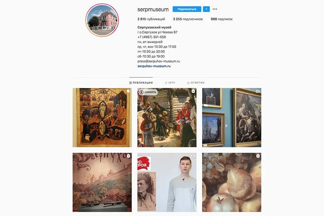Screen dimensions: 324x216
Task: Open the 986 подписок following list
Action: click(222, 19)
